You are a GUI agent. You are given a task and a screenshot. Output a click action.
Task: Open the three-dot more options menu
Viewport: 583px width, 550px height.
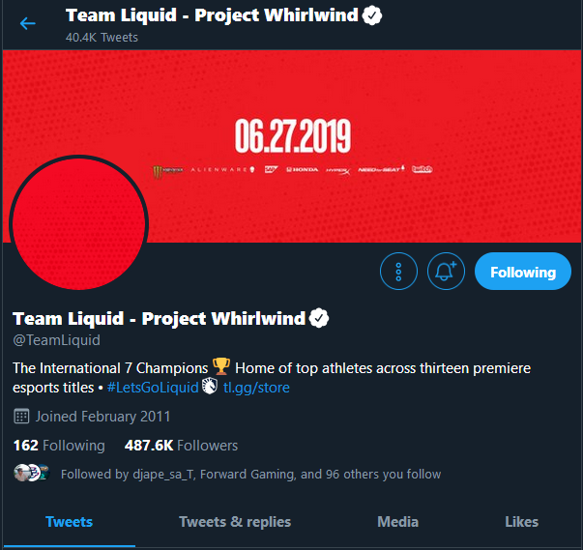pyautogui.click(x=398, y=272)
